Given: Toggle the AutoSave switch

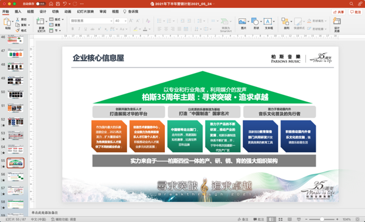Looking at the screenshot, I should click(41, 4).
